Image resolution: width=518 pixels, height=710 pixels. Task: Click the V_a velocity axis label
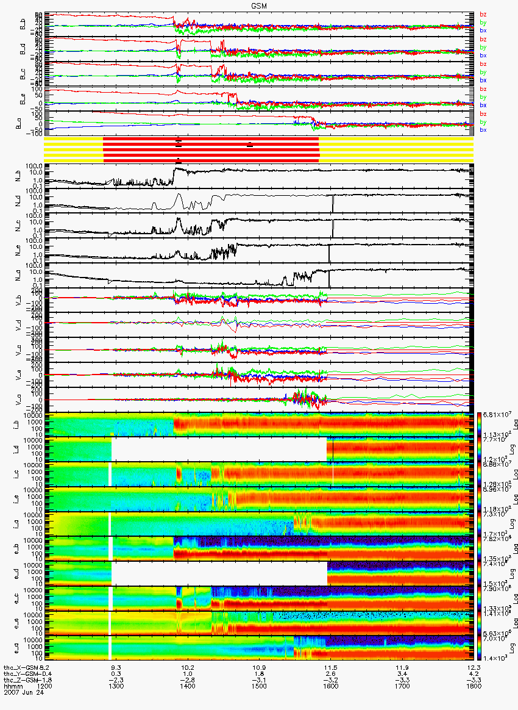pos(19,400)
